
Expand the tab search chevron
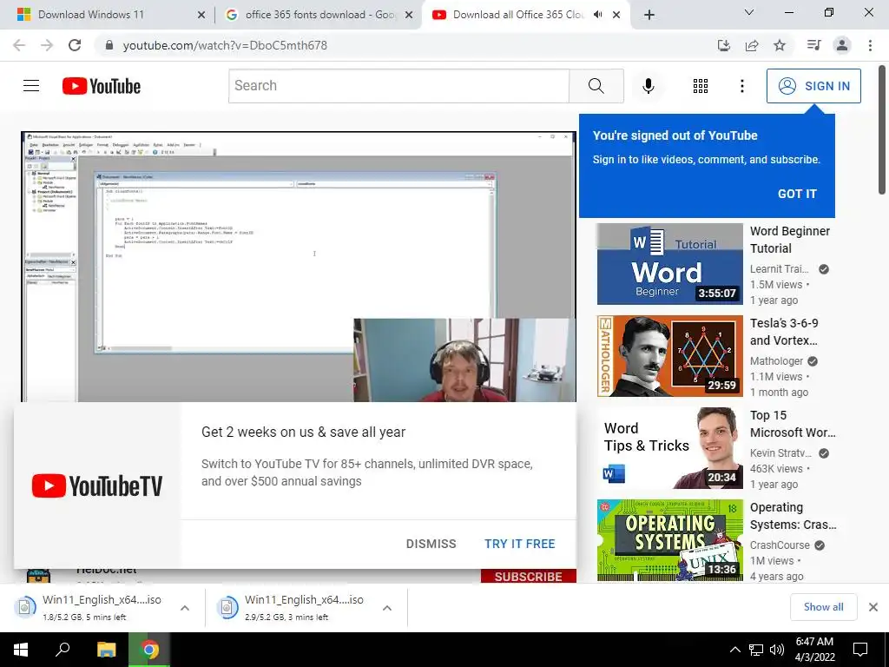tap(749, 12)
